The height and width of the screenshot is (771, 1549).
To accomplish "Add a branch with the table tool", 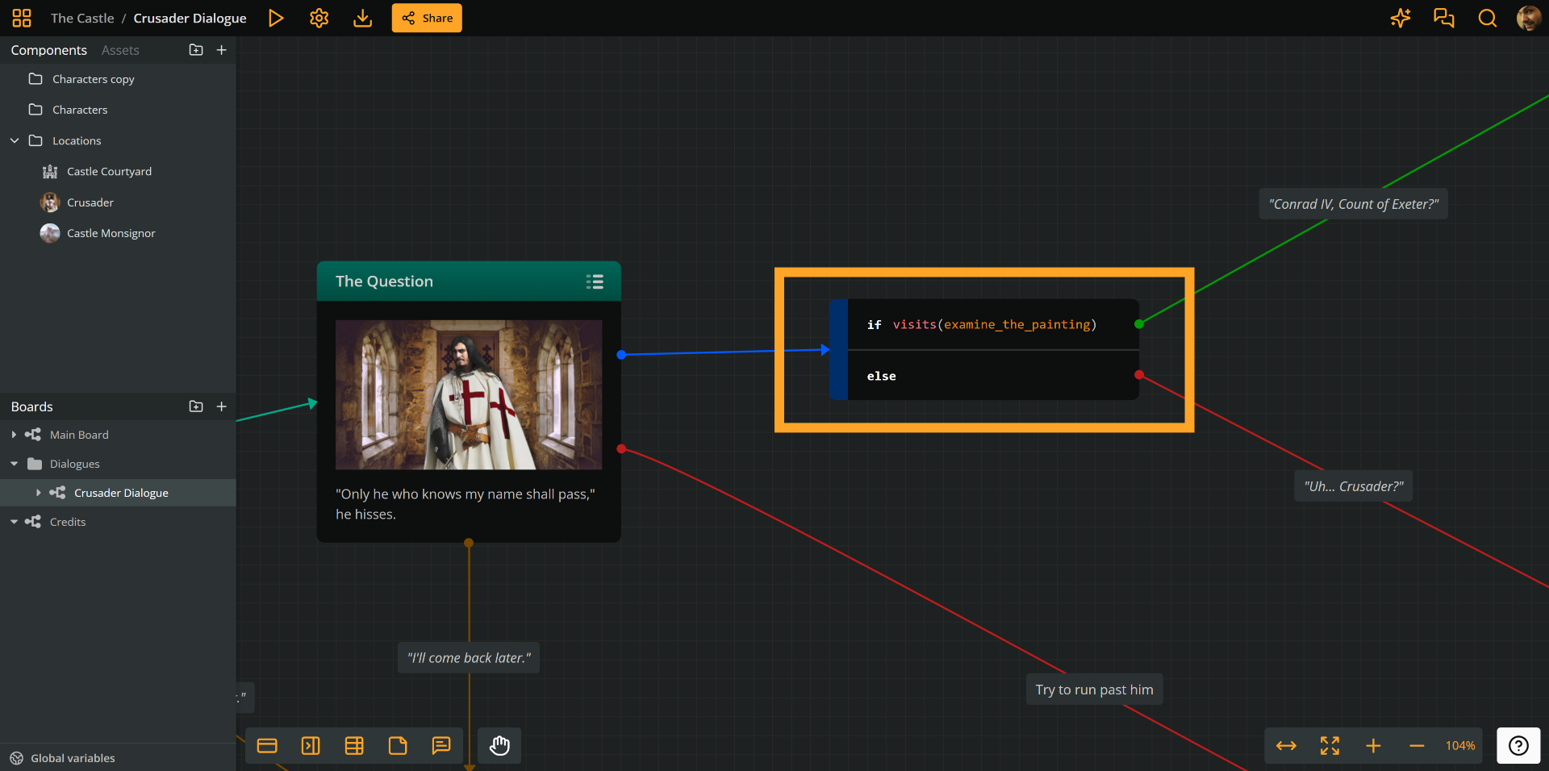I will pyautogui.click(x=354, y=746).
